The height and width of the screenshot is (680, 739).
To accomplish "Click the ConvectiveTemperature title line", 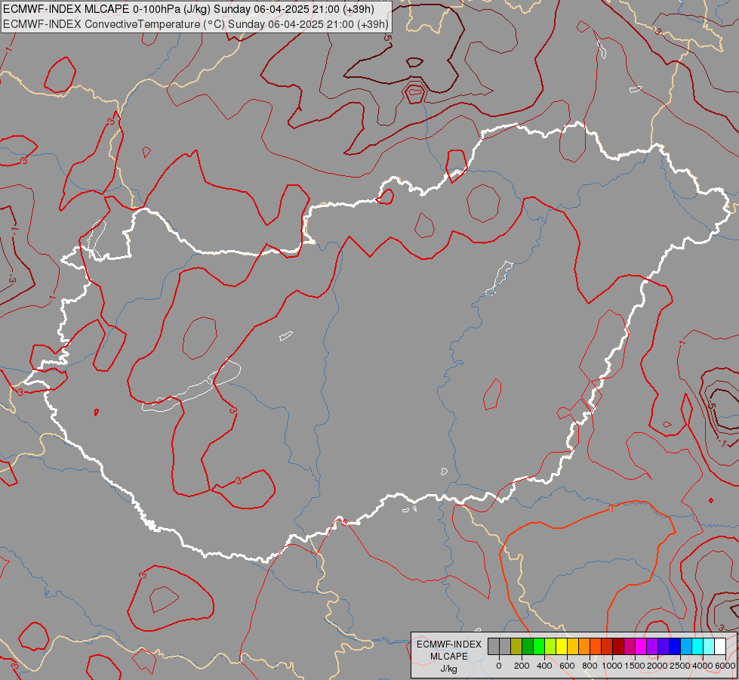I will point(196,24).
